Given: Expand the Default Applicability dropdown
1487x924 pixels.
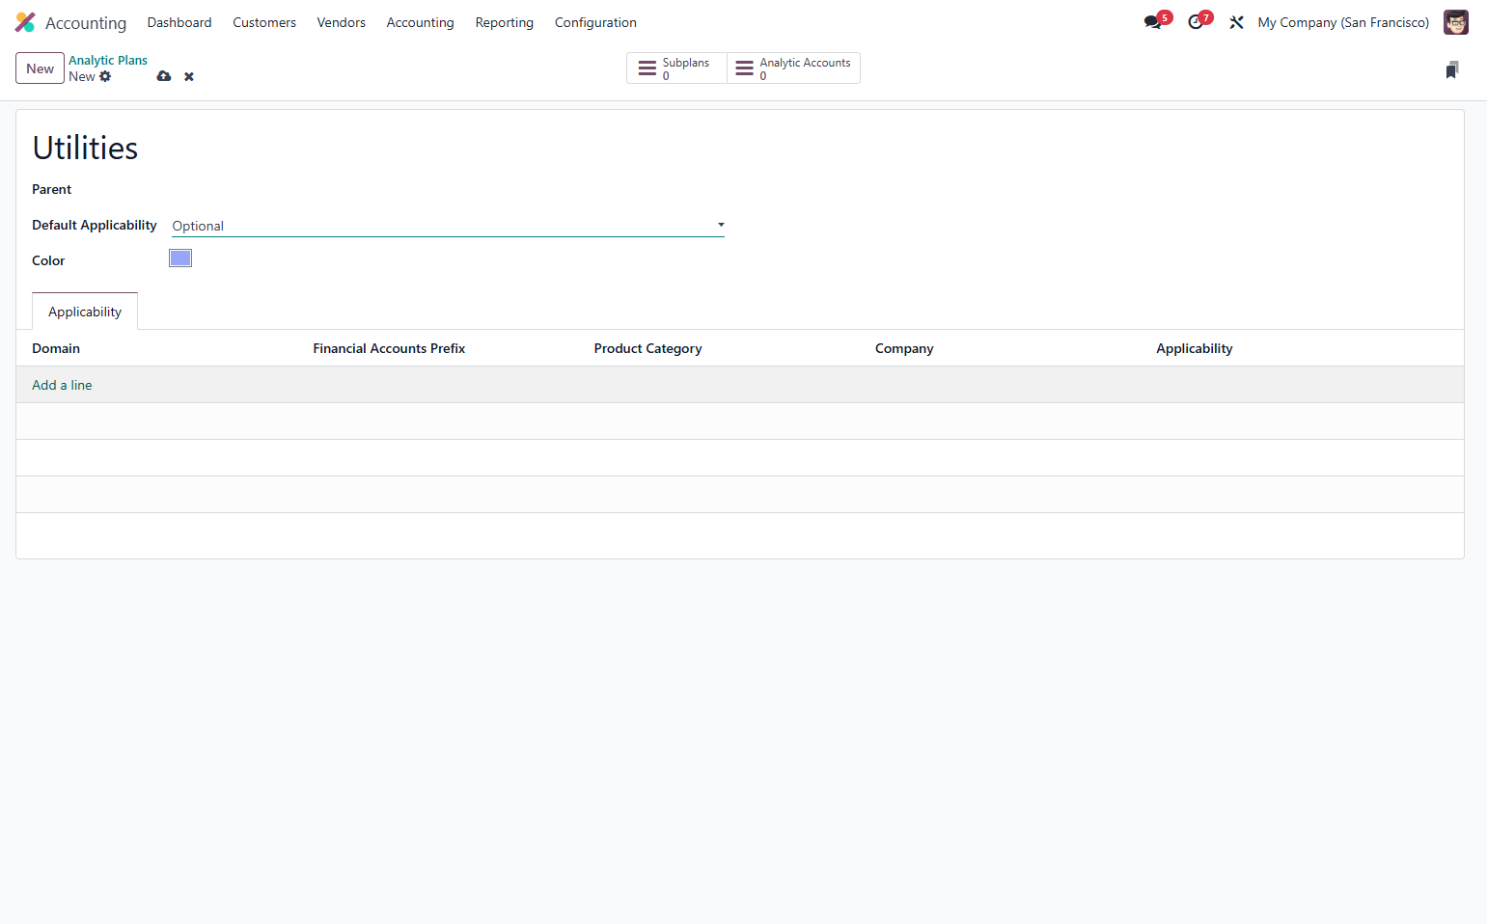Looking at the screenshot, I should (x=448, y=226).
